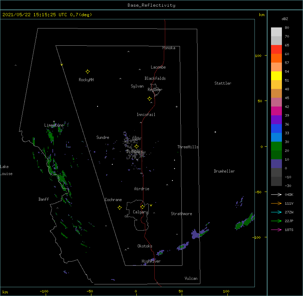Viewport: 303px width, 296px height.
Task: Pick the light gray swatch below 80 dBZ
Action: pos(276,32)
